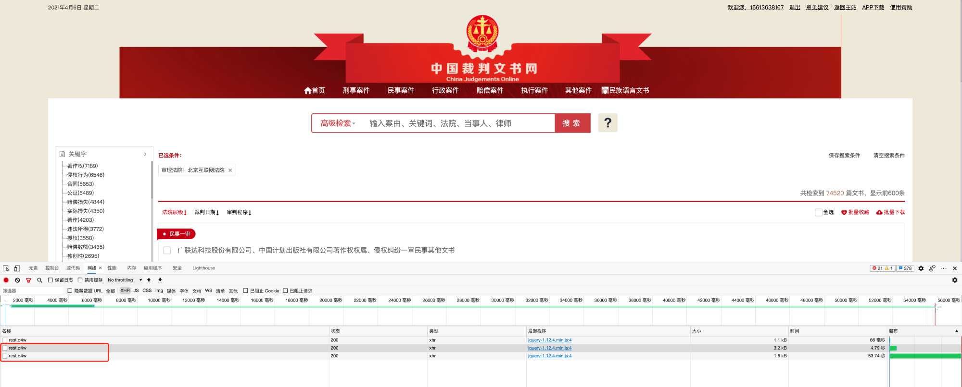Click the DevTools feedback people icon

coord(932,268)
